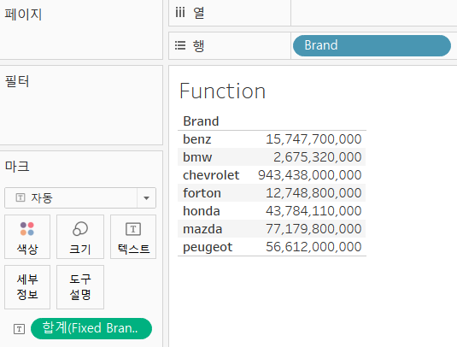Click the value 943,438,000,000
This screenshot has width=457, height=347.
(310, 175)
